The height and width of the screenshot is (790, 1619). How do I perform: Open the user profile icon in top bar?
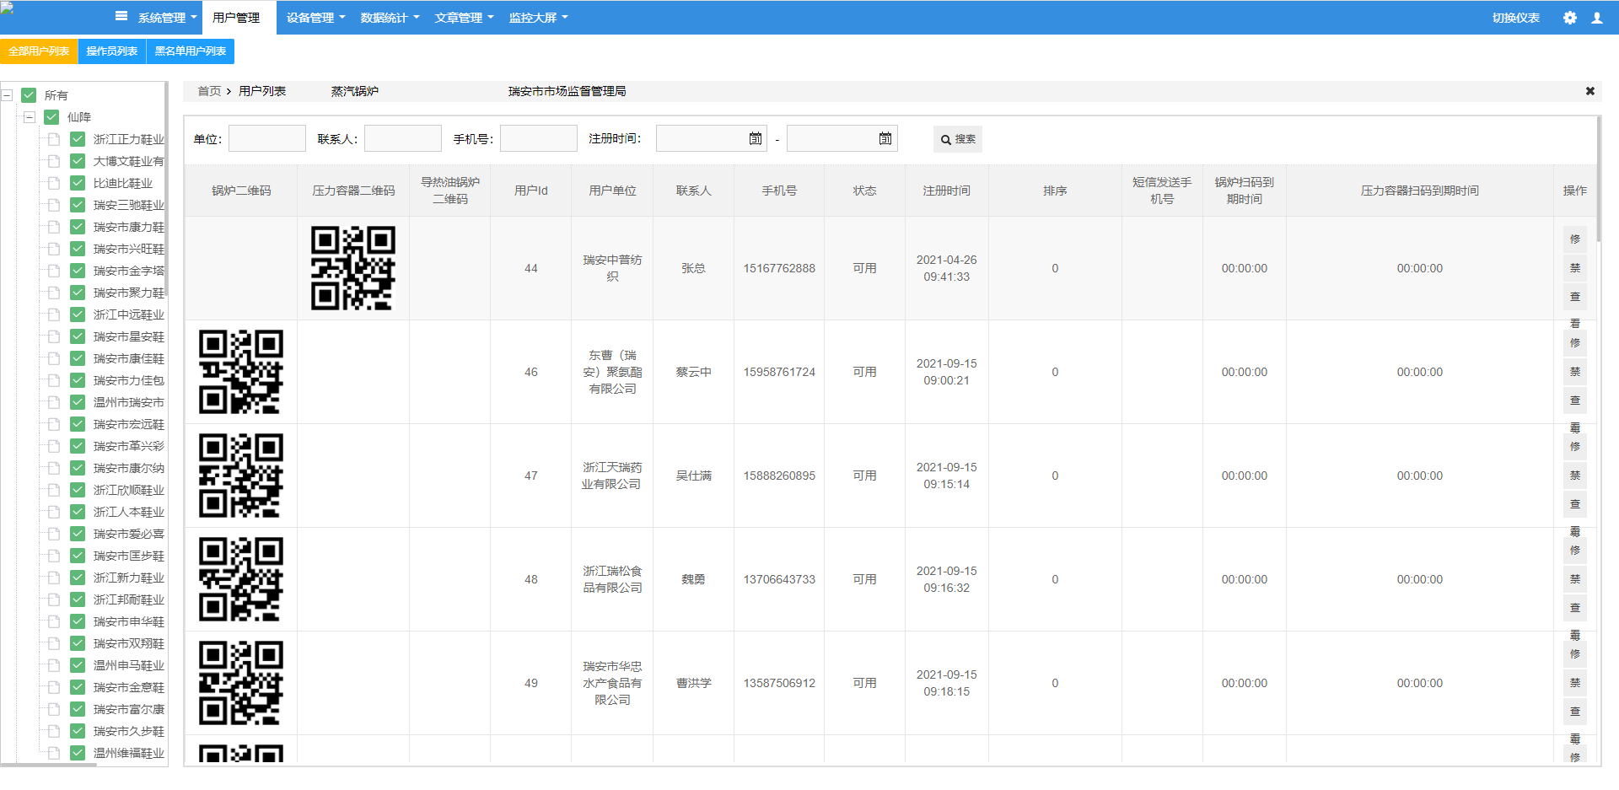(1597, 18)
